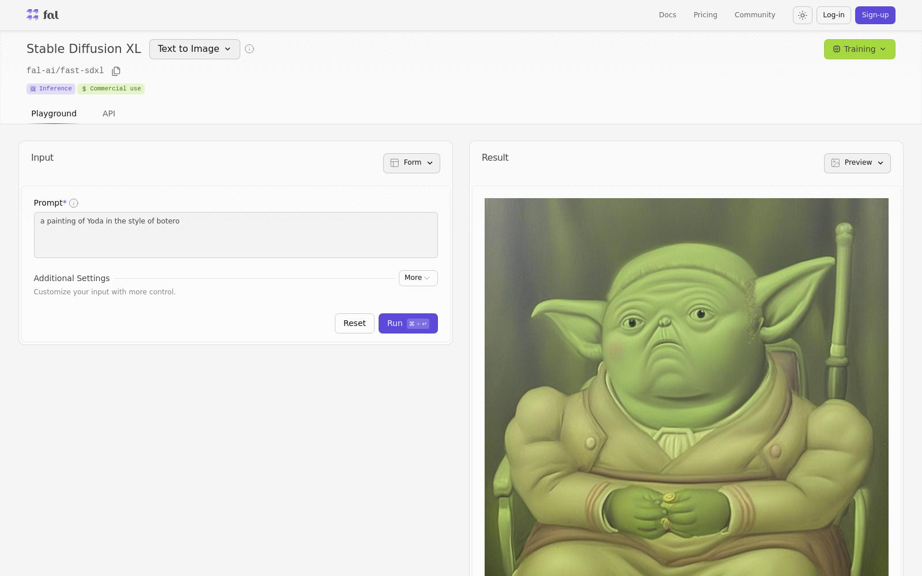Toggle the light/dark theme sun icon
Viewport: 922px width, 576px height.
point(802,15)
